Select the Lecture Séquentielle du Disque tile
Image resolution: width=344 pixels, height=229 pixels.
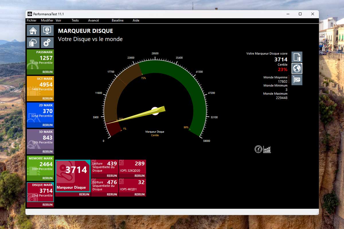[x=105, y=167]
